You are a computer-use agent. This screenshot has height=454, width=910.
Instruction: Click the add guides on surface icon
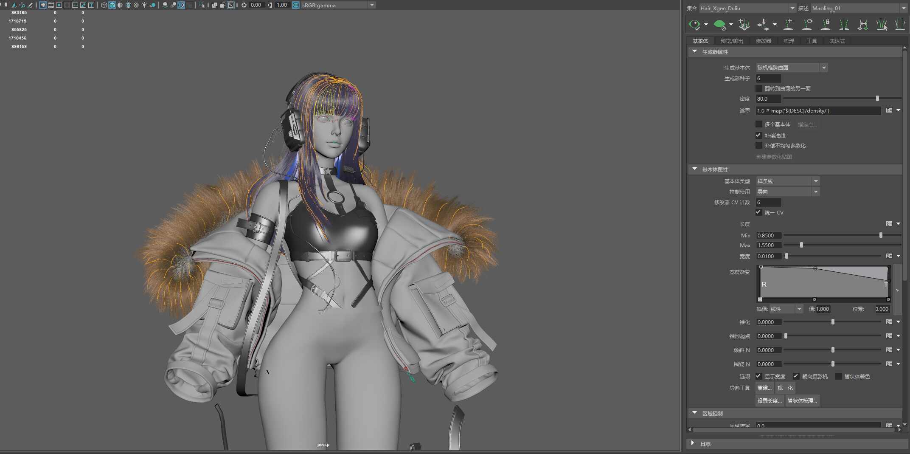pos(788,25)
